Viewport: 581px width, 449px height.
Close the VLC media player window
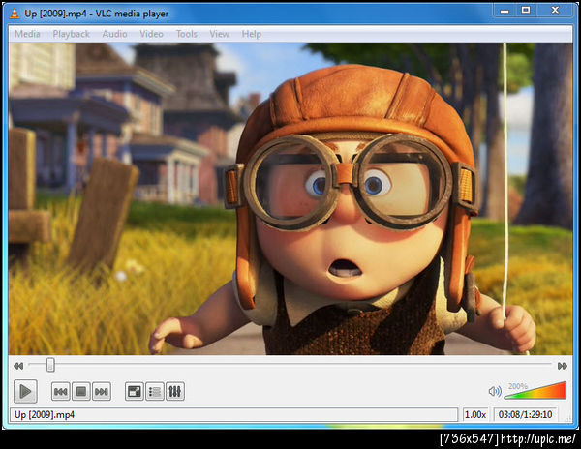point(555,11)
